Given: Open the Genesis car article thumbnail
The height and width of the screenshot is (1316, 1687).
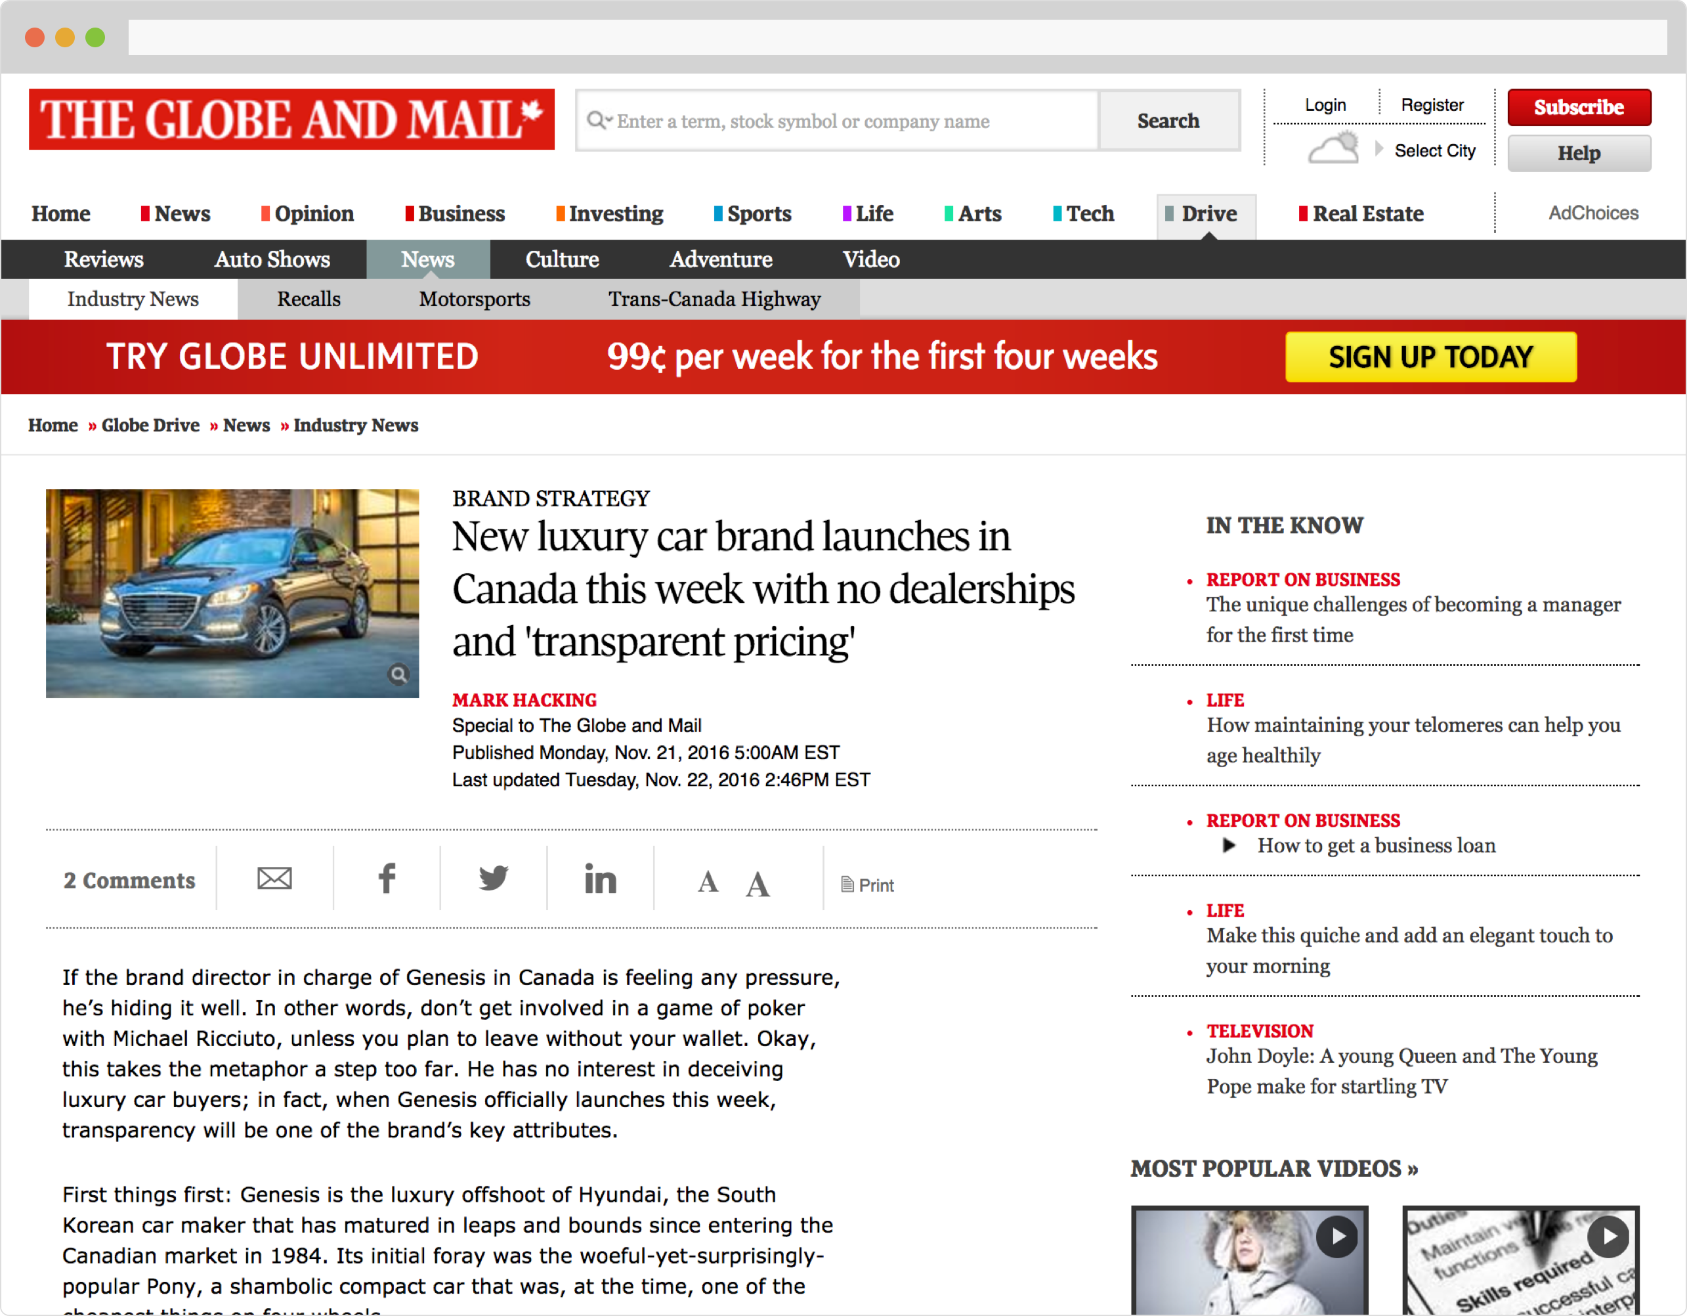Looking at the screenshot, I should (x=232, y=594).
